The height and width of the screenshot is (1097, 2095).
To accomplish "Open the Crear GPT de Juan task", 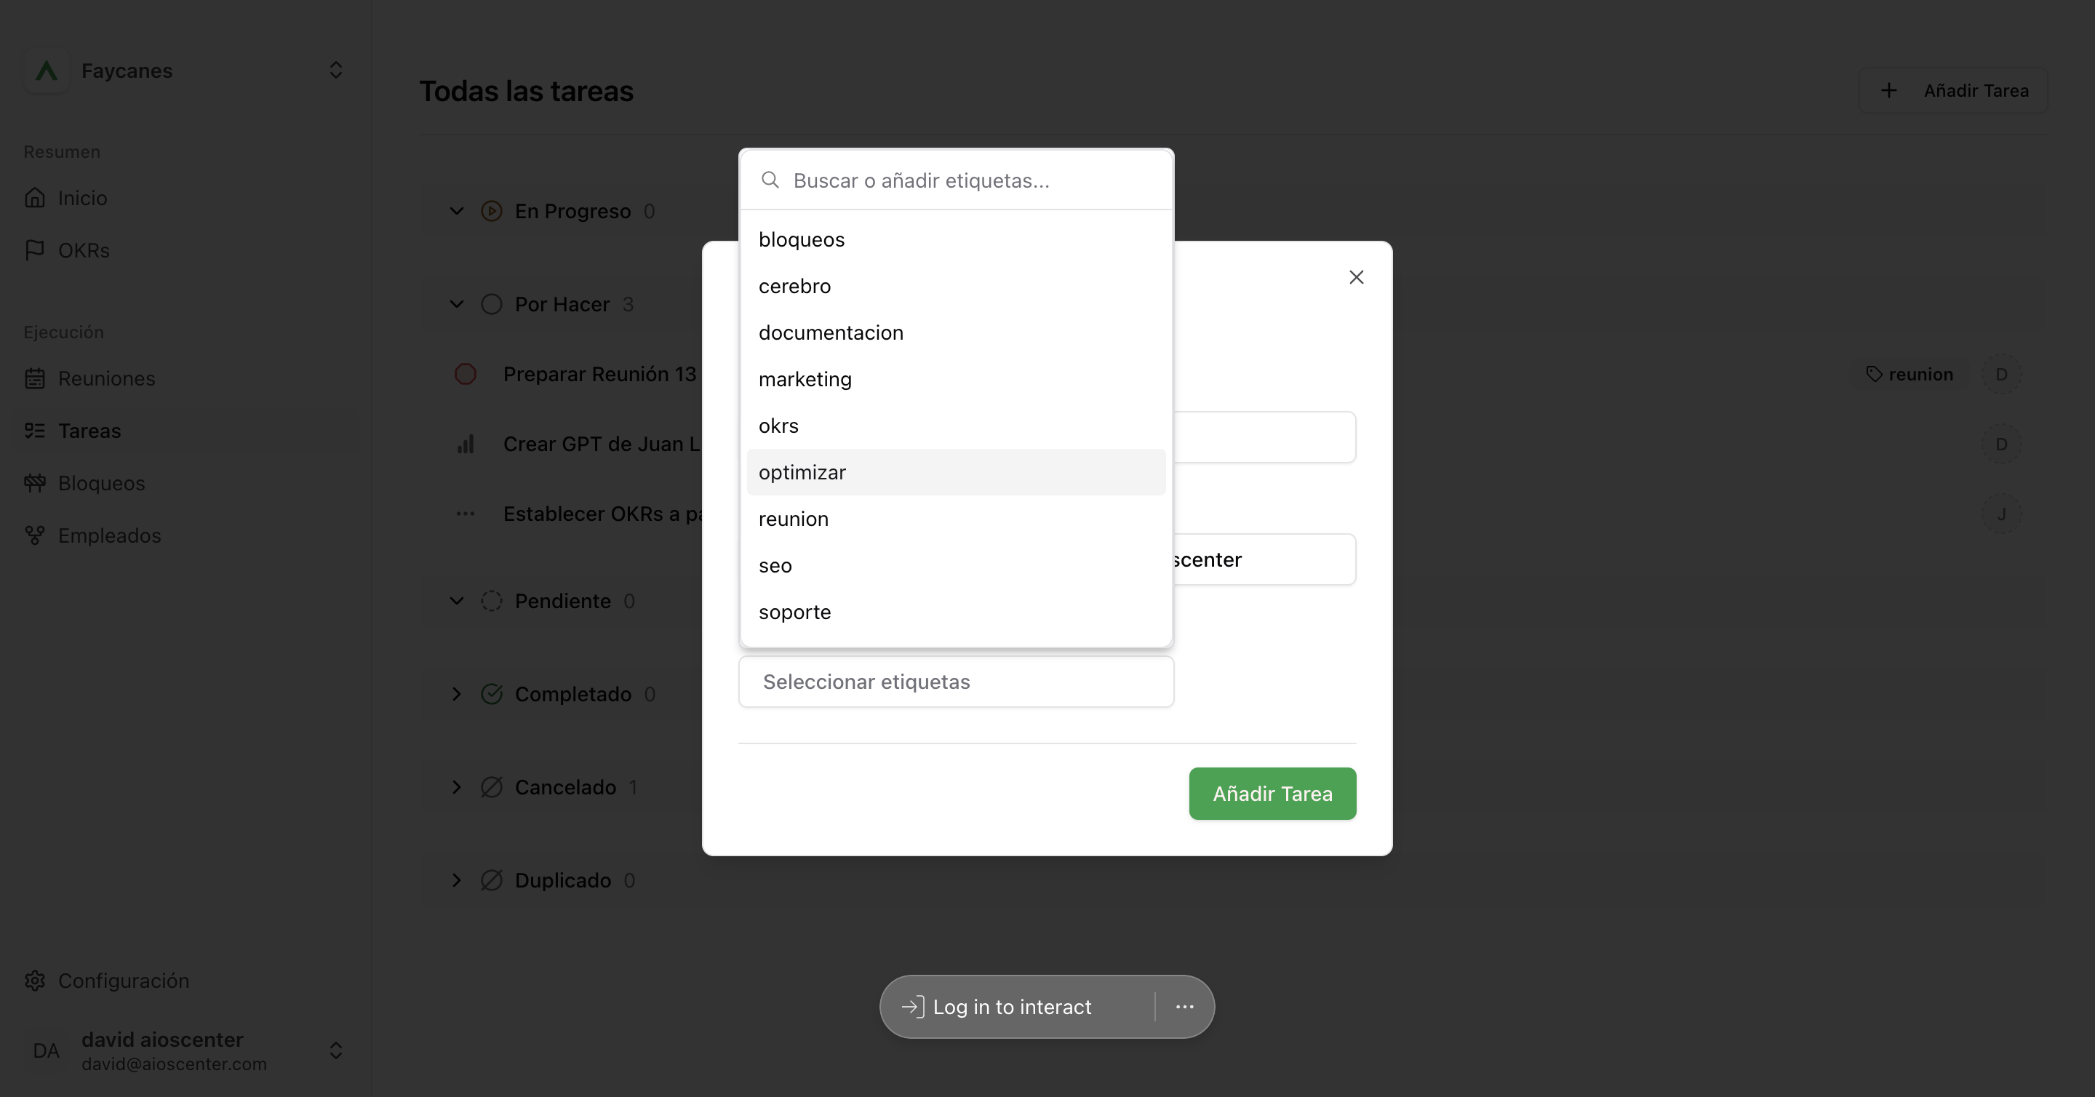I will tap(602, 444).
